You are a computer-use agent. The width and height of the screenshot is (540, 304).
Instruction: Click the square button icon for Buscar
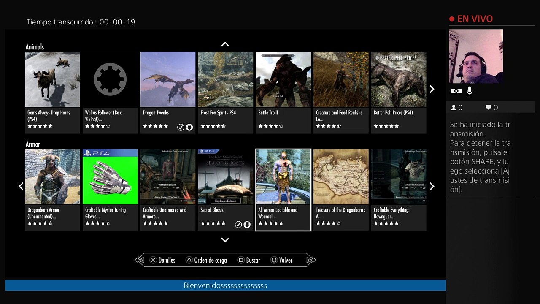(x=241, y=260)
